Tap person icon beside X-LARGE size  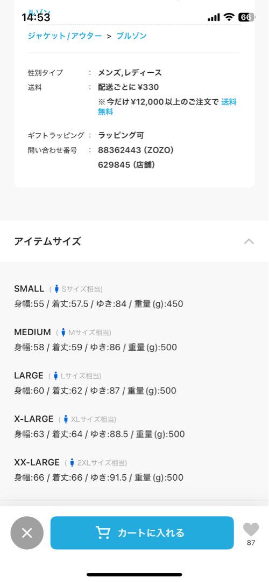pyautogui.click(x=66, y=419)
